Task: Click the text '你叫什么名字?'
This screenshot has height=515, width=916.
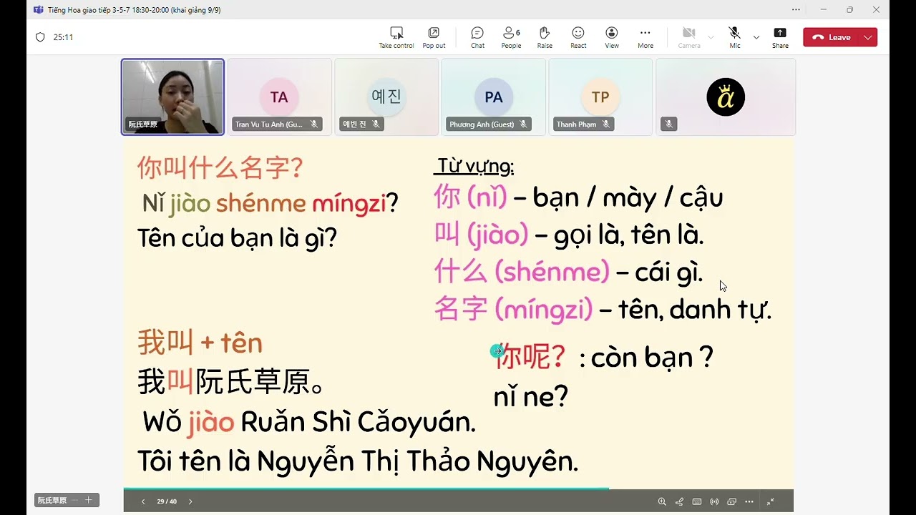Action: click(x=220, y=169)
